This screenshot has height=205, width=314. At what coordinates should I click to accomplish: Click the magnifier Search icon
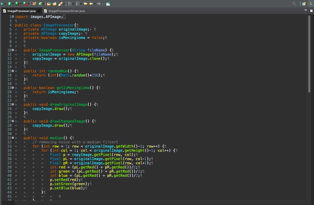click(x=294, y=4)
